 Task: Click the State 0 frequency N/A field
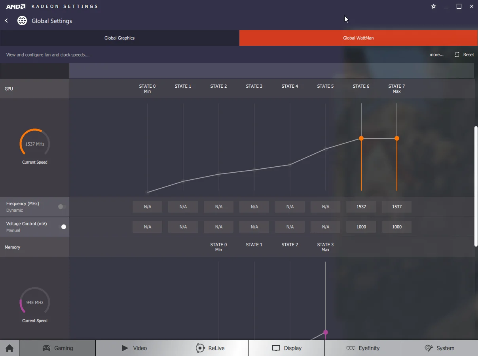coord(148,207)
